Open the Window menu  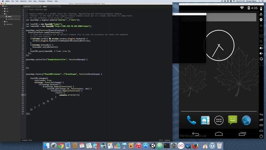point(50,1)
